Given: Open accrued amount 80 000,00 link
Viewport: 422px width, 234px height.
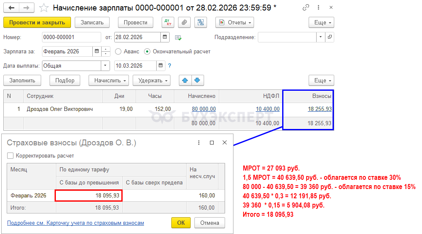Looking at the screenshot, I should click(x=204, y=109).
